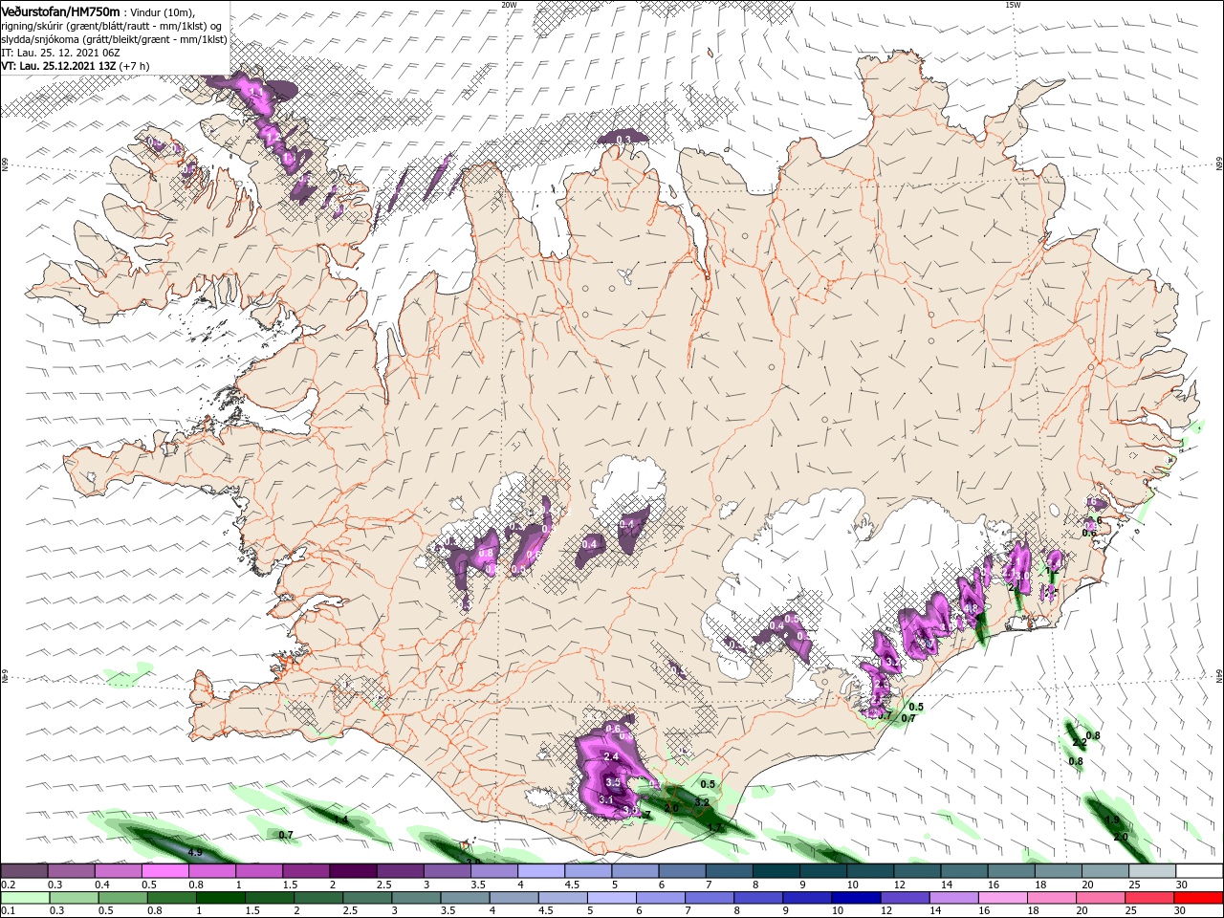Pick the bright pink 0.5–0.8 snow swatch
Viewport: 1224px width, 918px height.
[x=165, y=871]
